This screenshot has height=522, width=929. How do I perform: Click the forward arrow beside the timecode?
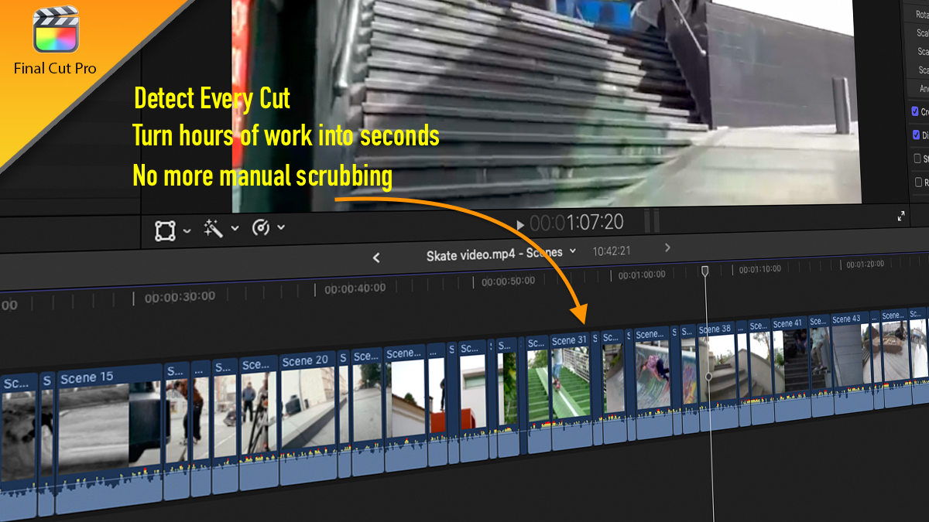[667, 248]
